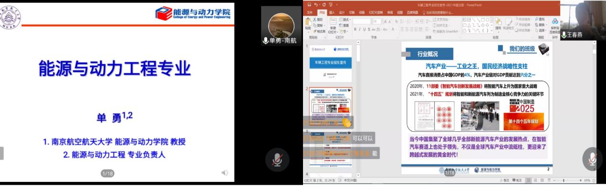Image resolution: width=606 pixels, height=189 pixels.
Task: Open the Insert (插入) ribbon tab
Action: [332, 12]
